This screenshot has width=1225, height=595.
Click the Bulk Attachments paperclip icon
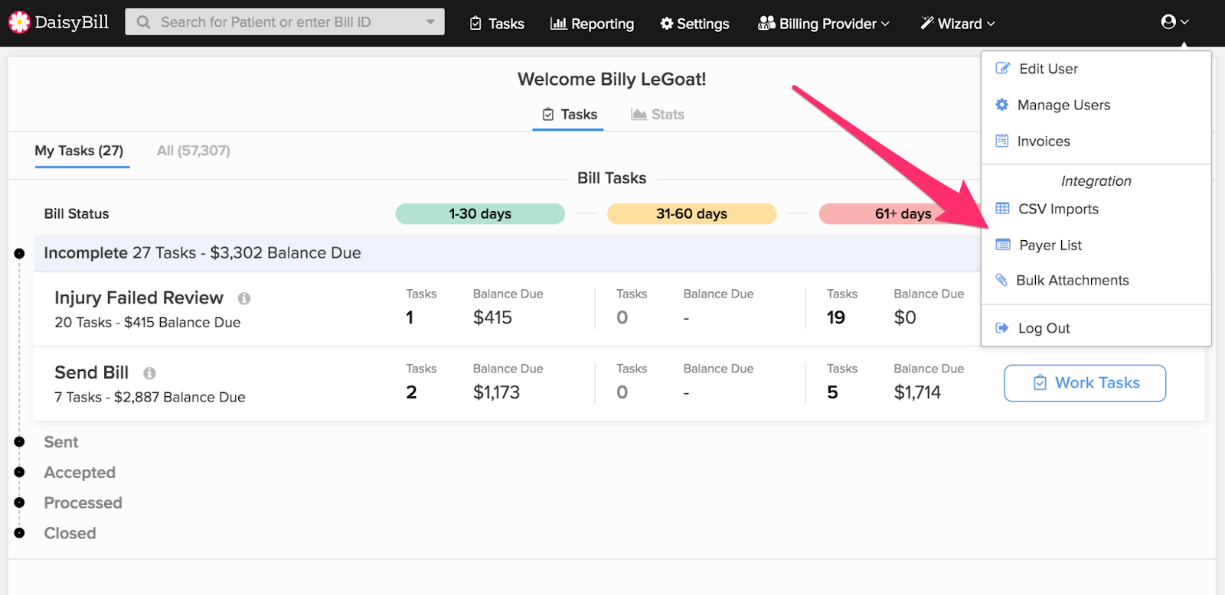tap(1001, 280)
